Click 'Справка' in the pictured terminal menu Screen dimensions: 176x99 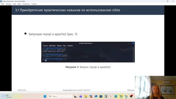click(70, 46)
